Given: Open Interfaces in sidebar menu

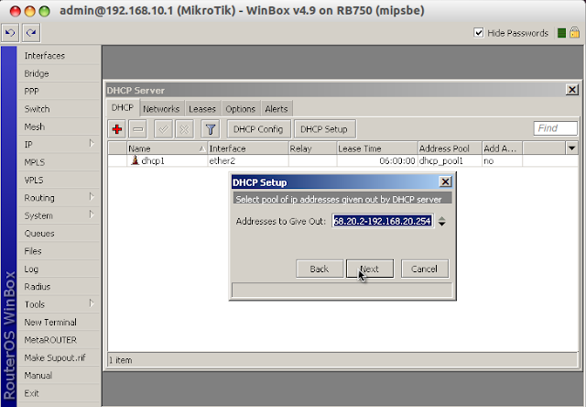Looking at the screenshot, I should click(59, 56).
